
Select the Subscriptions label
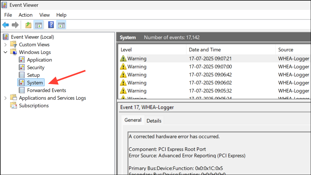coord(34,106)
